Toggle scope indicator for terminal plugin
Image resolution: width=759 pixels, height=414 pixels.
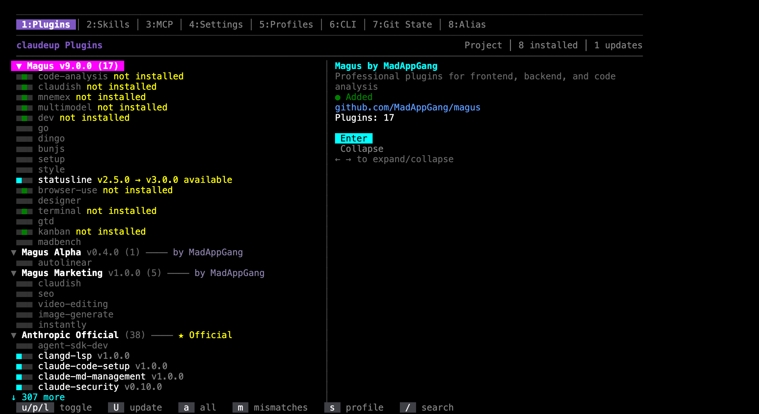[24, 211]
